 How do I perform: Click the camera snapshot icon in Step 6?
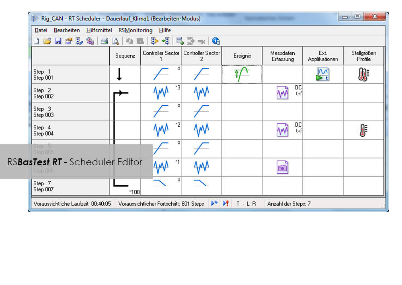[283, 167]
